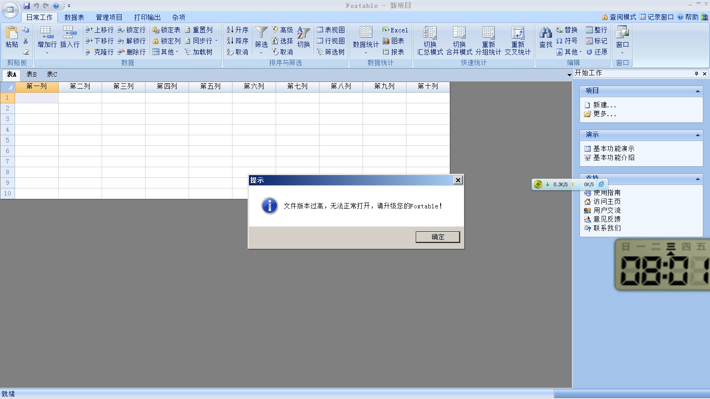Click 高级 advanced filter
This screenshot has height=399, width=710.
coord(282,30)
